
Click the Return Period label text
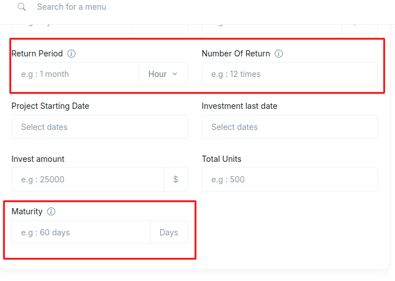click(37, 54)
